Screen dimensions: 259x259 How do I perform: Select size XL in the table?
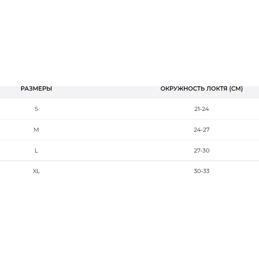point(36,171)
